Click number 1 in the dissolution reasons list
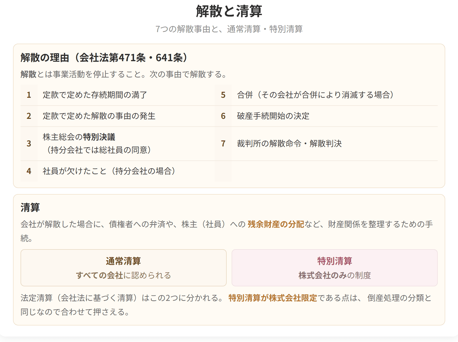The width and height of the screenshot is (458, 342). click(x=29, y=95)
